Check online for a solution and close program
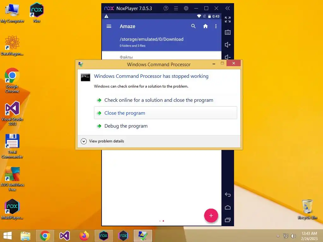The height and width of the screenshot is (242, 323). 165,100
